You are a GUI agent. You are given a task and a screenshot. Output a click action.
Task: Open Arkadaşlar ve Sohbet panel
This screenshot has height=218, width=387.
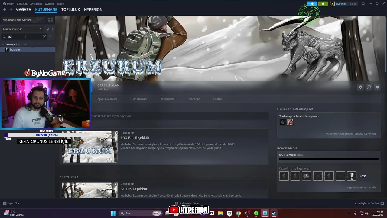click(x=369, y=203)
